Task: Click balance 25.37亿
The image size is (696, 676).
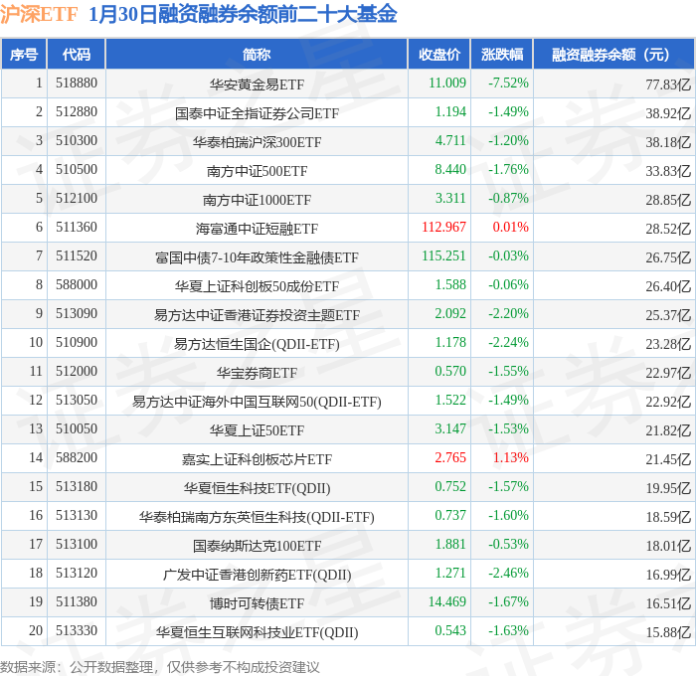Action: 668,315
